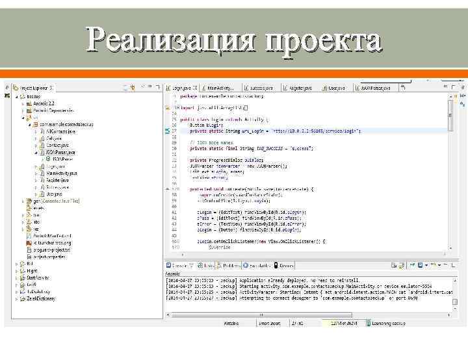Screen dimensions: 468x351
Task: Click cursor position 27:62 in status bar
Action: (298, 324)
